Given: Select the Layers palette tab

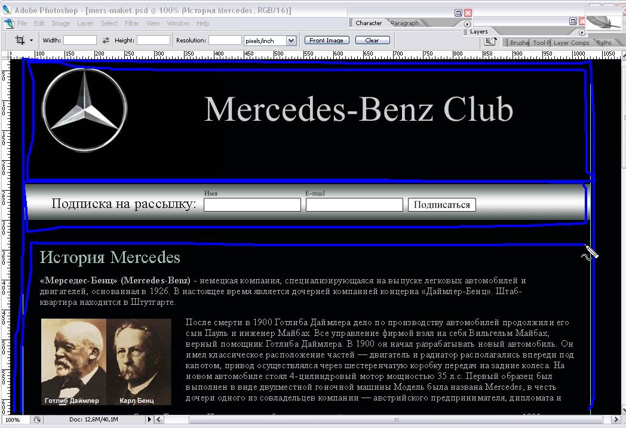Looking at the screenshot, I should (478, 32).
